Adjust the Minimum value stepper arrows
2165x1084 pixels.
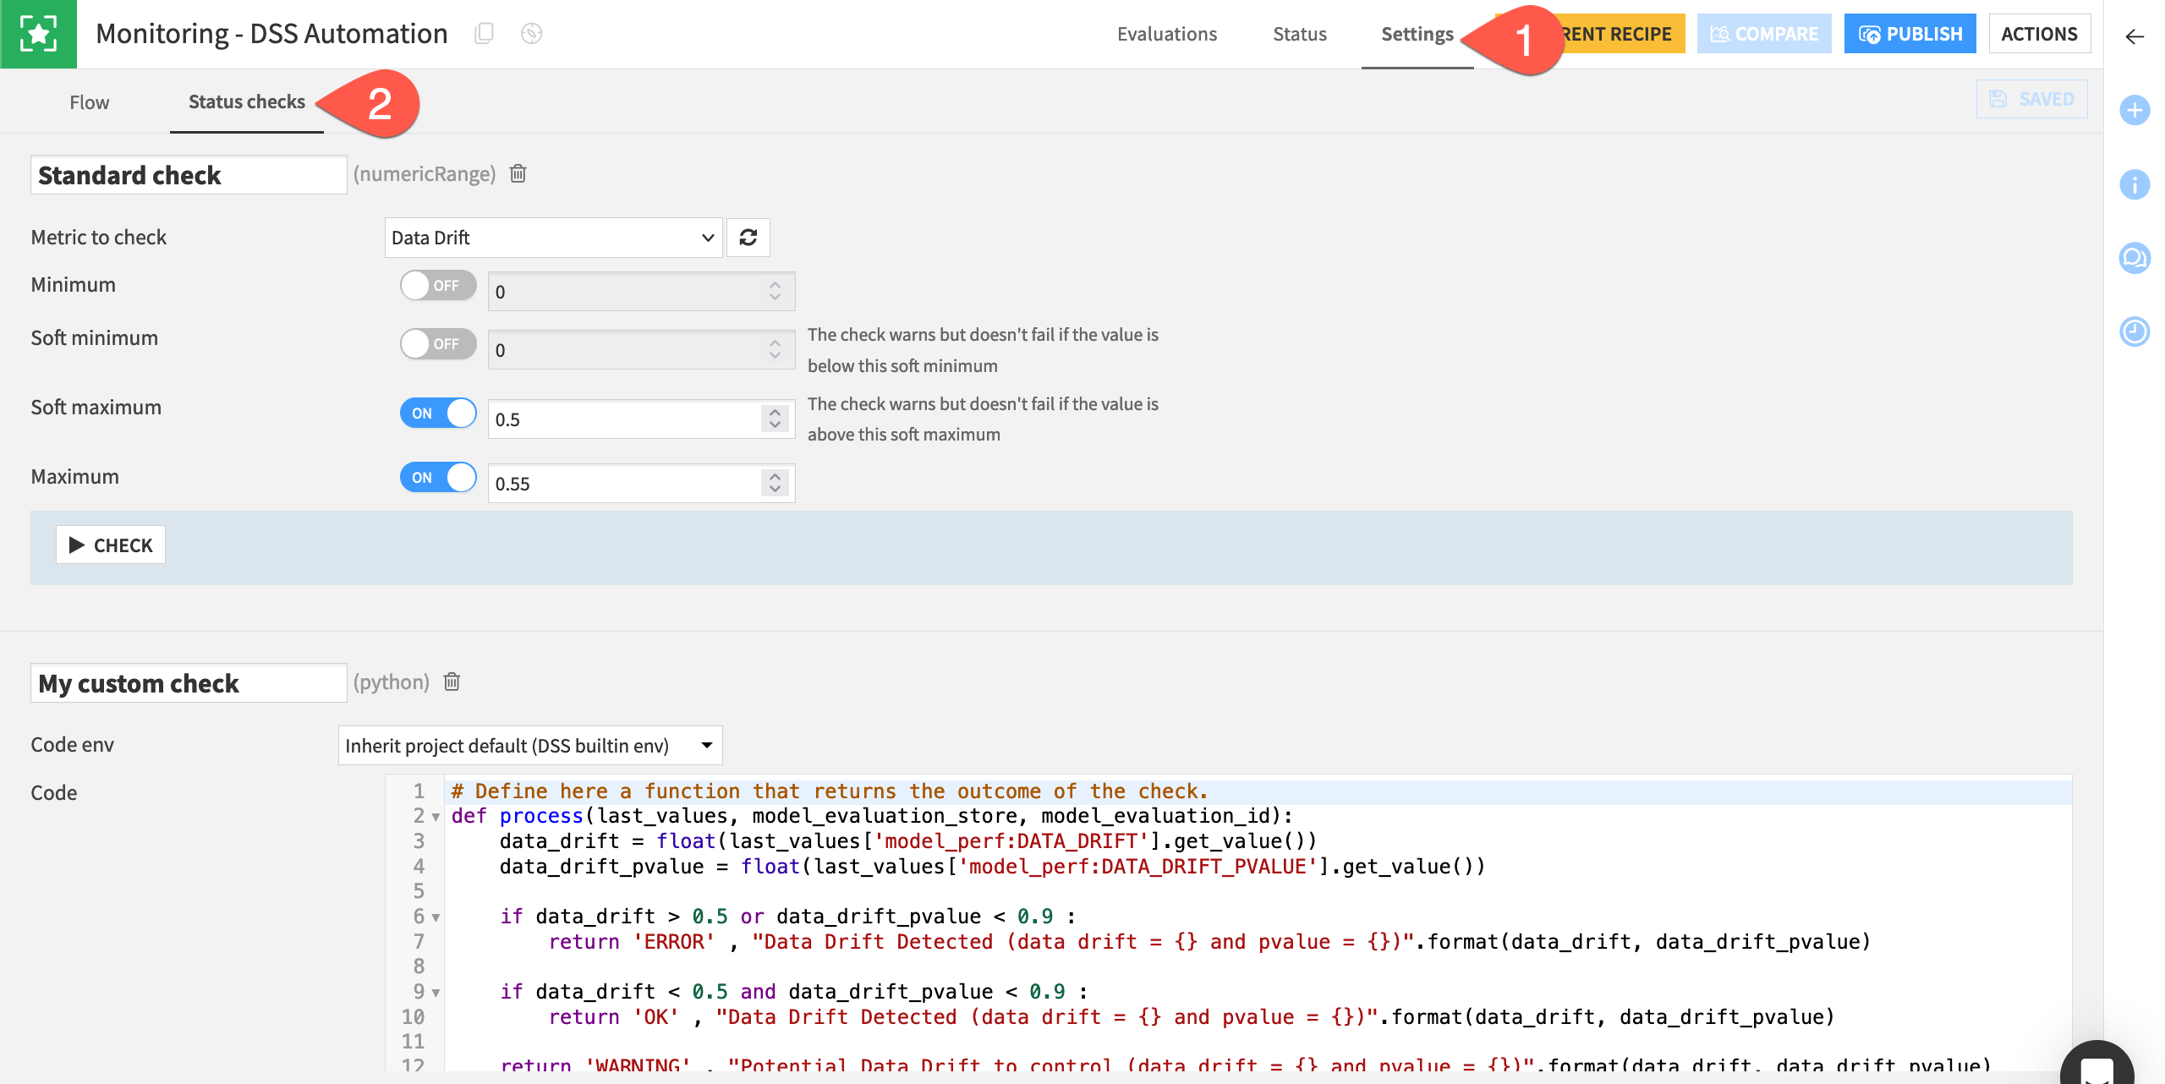(x=775, y=292)
